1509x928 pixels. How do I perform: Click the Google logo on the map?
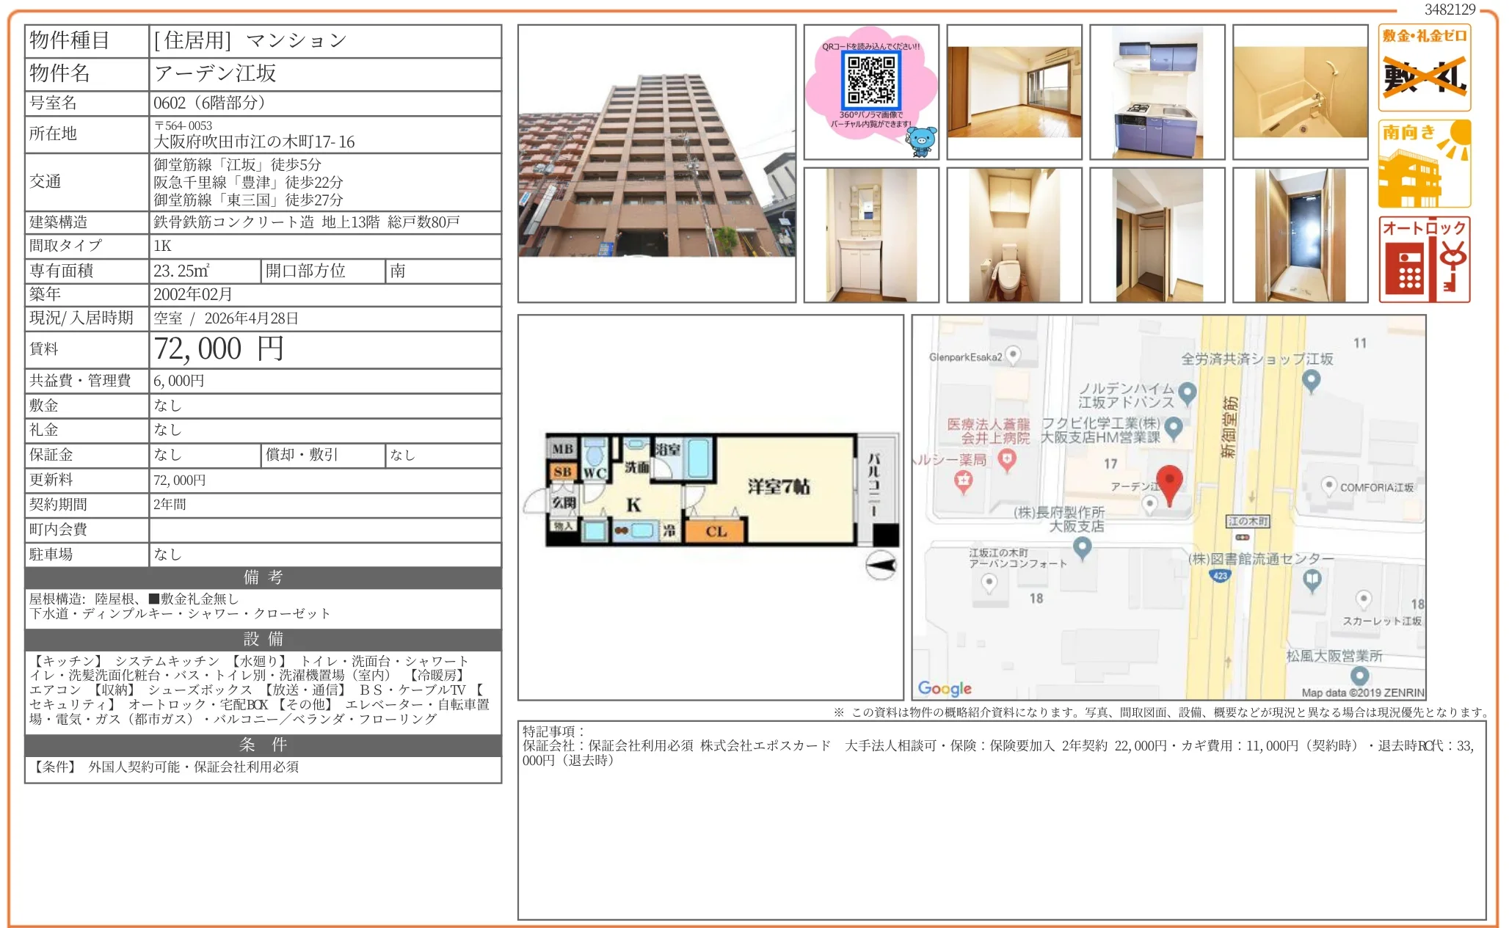(945, 688)
